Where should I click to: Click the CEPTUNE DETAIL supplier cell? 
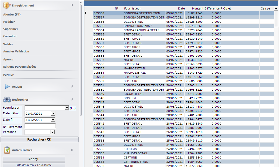[x=136, y=162]
